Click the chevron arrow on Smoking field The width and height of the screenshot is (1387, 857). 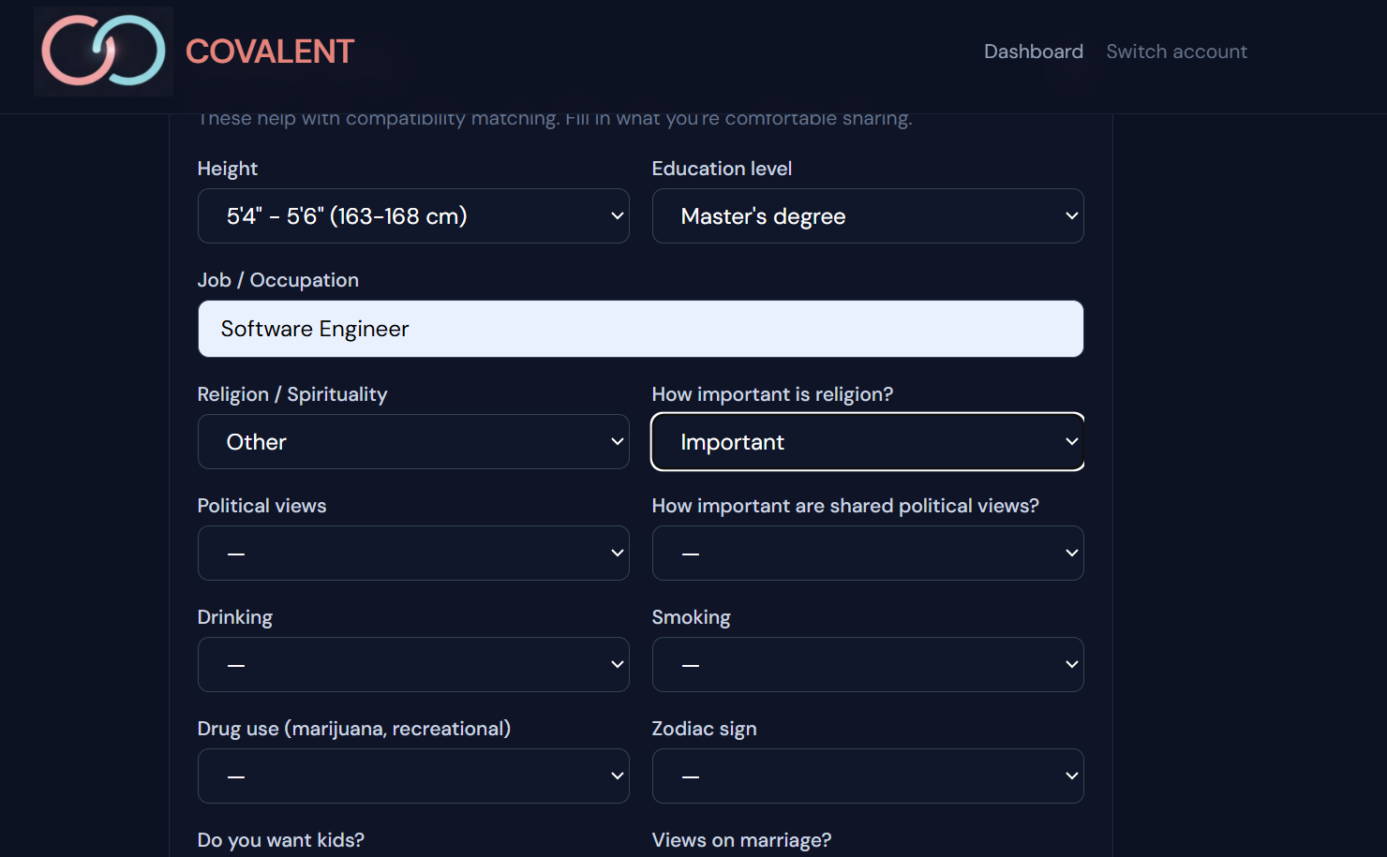1072,665
